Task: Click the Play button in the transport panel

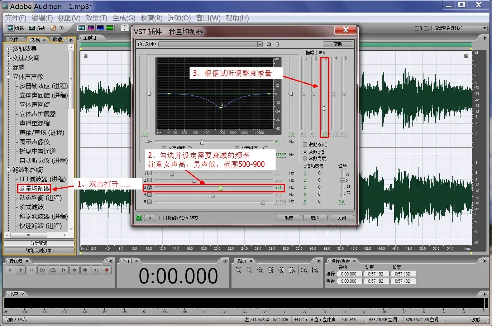Action: [21, 270]
